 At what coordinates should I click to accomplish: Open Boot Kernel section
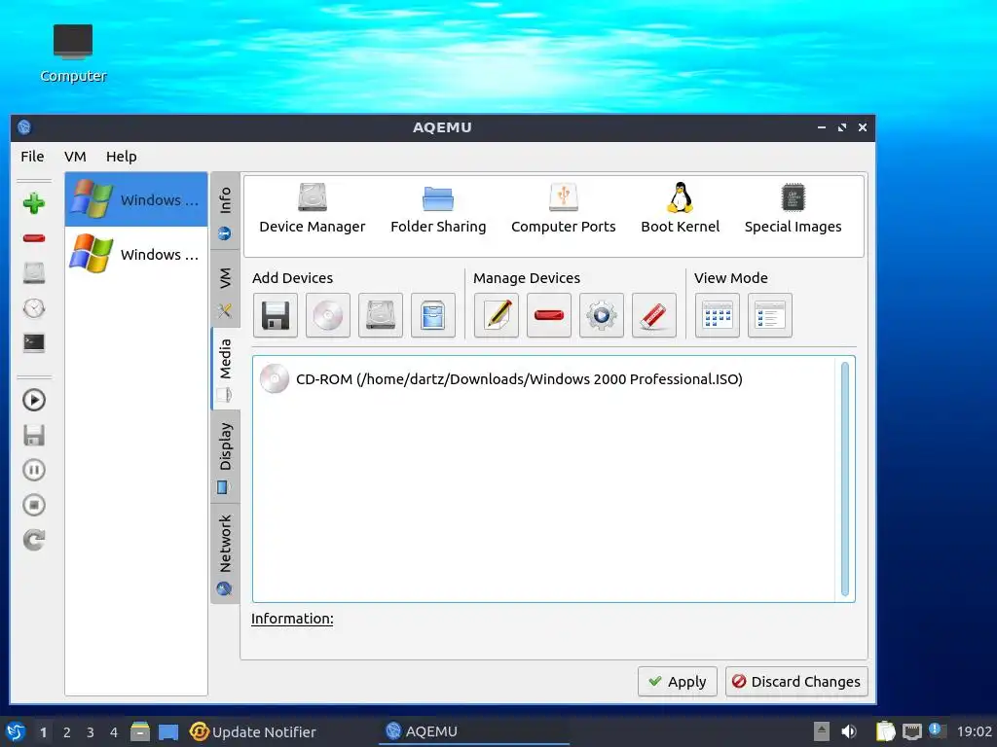point(680,208)
